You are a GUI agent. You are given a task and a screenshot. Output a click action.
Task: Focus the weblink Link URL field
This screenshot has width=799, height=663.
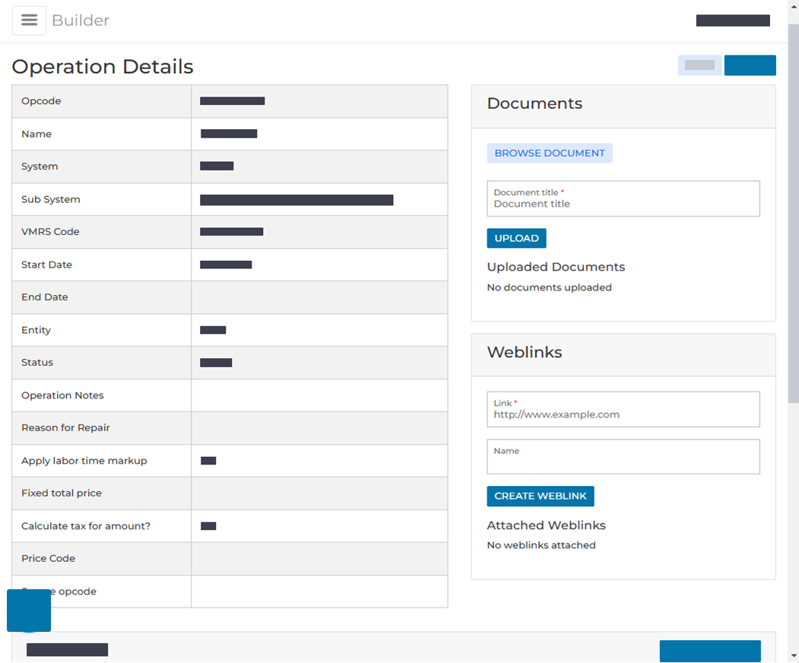pyautogui.click(x=623, y=409)
